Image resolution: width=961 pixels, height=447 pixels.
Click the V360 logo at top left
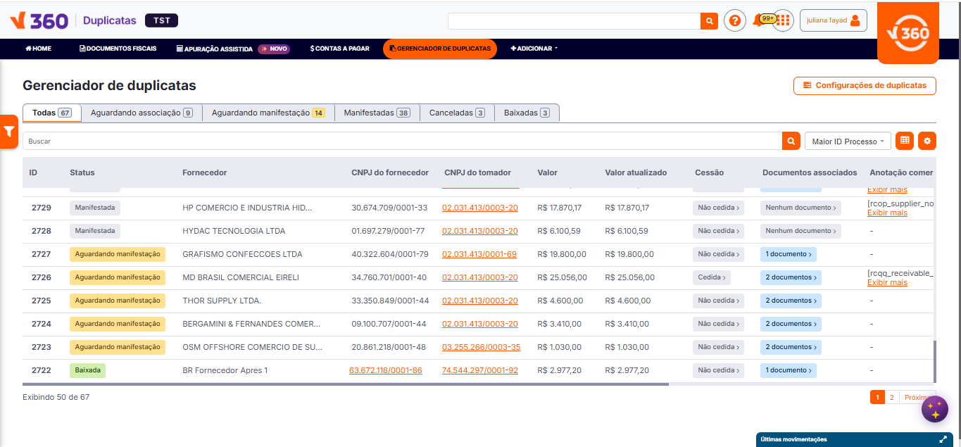click(39, 20)
